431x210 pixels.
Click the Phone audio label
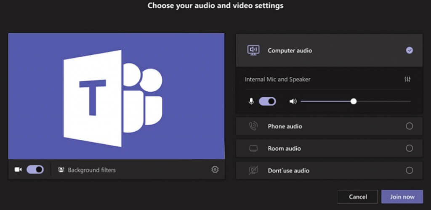pyautogui.click(x=285, y=126)
